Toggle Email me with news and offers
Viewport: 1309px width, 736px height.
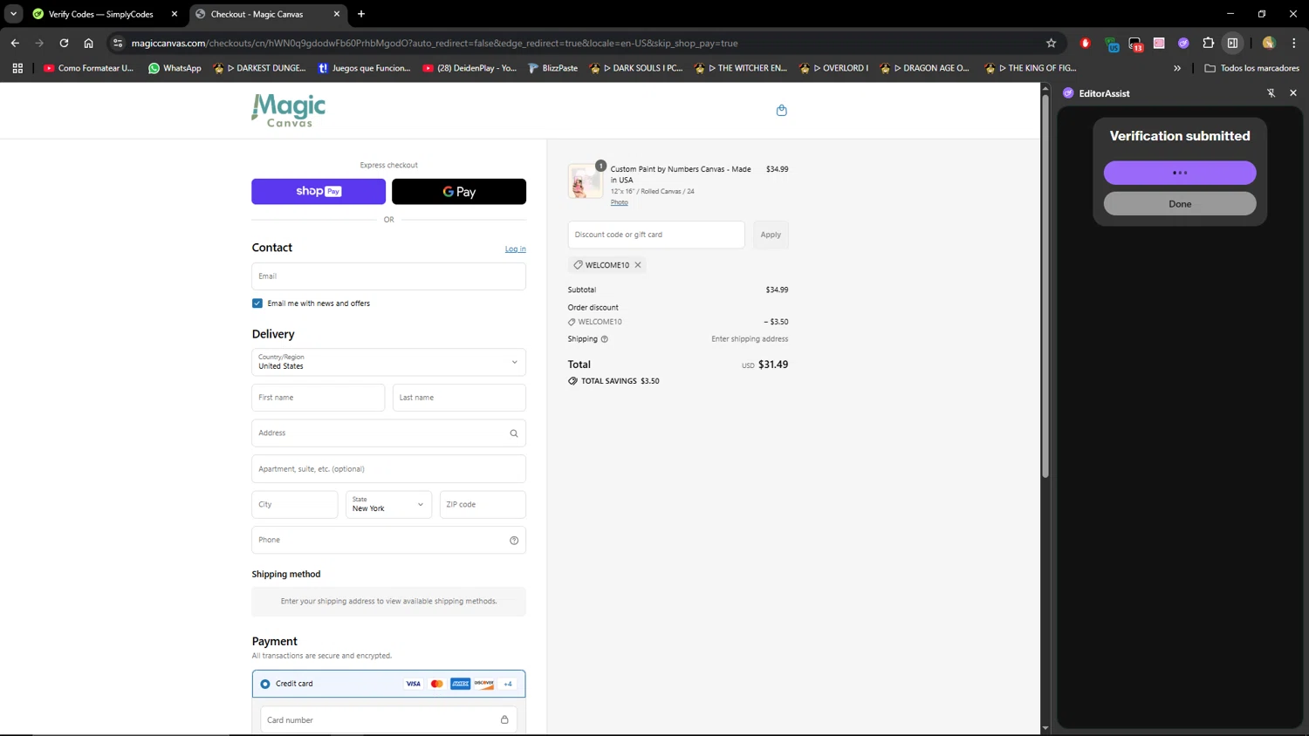(257, 303)
